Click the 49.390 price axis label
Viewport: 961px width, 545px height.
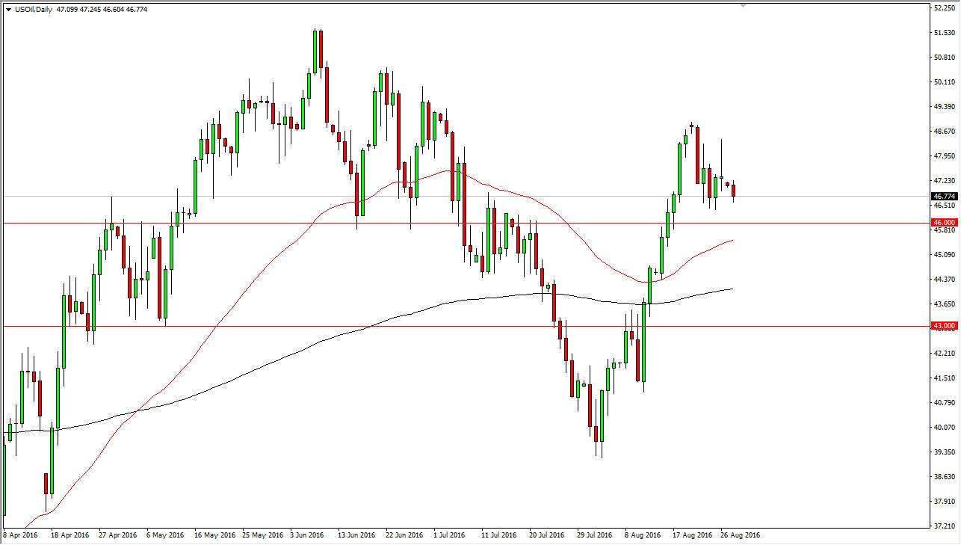pyautogui.click(x=945, y=107)
